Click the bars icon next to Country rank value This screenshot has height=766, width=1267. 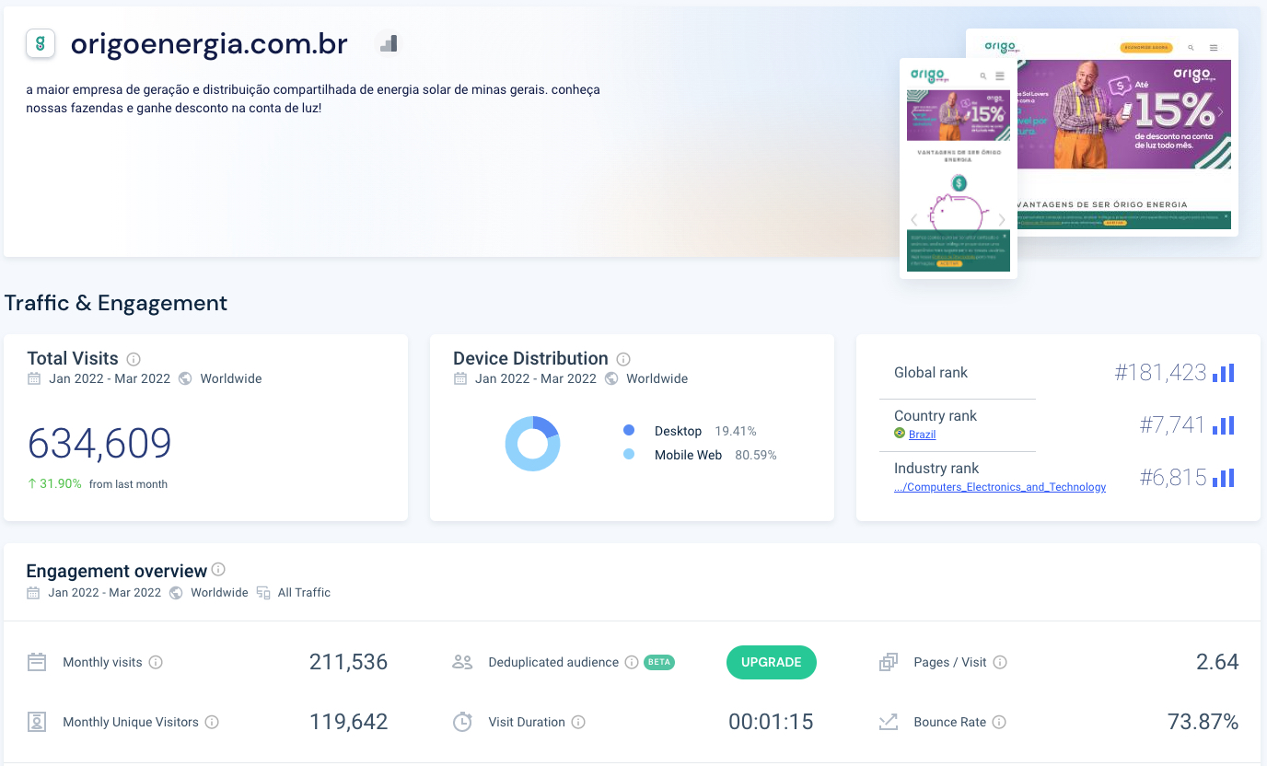(1224, 425)
